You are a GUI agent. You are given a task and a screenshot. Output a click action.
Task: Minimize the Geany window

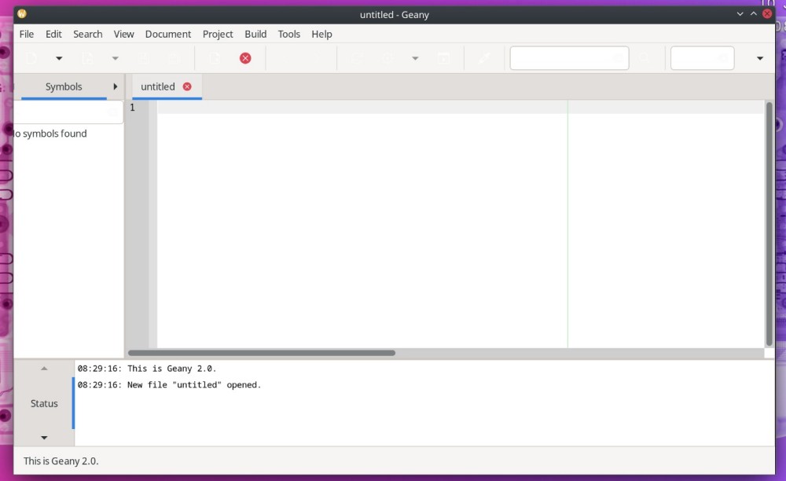(x=740, y=14)
